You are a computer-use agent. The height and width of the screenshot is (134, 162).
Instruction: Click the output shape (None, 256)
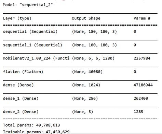point(85,98)
